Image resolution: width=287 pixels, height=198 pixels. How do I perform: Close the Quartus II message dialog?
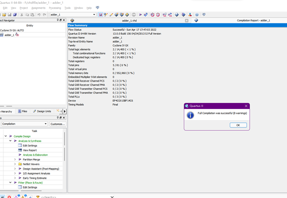246,106
